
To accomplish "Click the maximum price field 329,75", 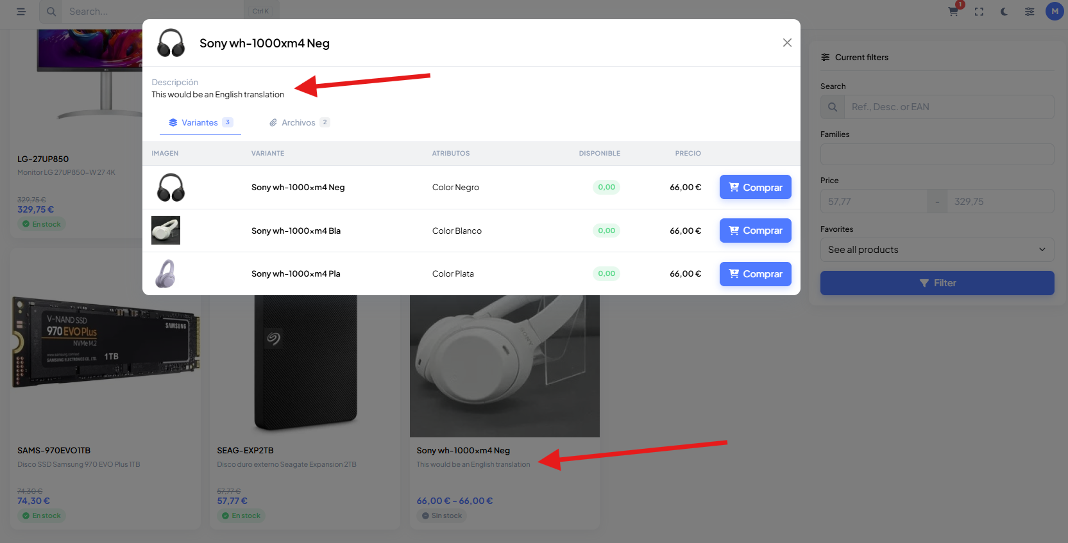I will tap(1000, 201).
